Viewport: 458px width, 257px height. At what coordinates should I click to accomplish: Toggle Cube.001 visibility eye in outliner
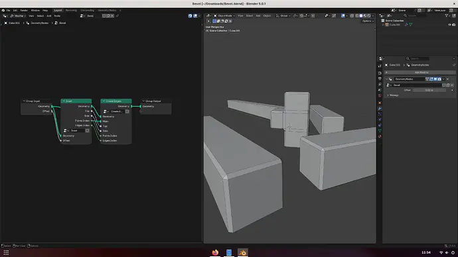449,25
